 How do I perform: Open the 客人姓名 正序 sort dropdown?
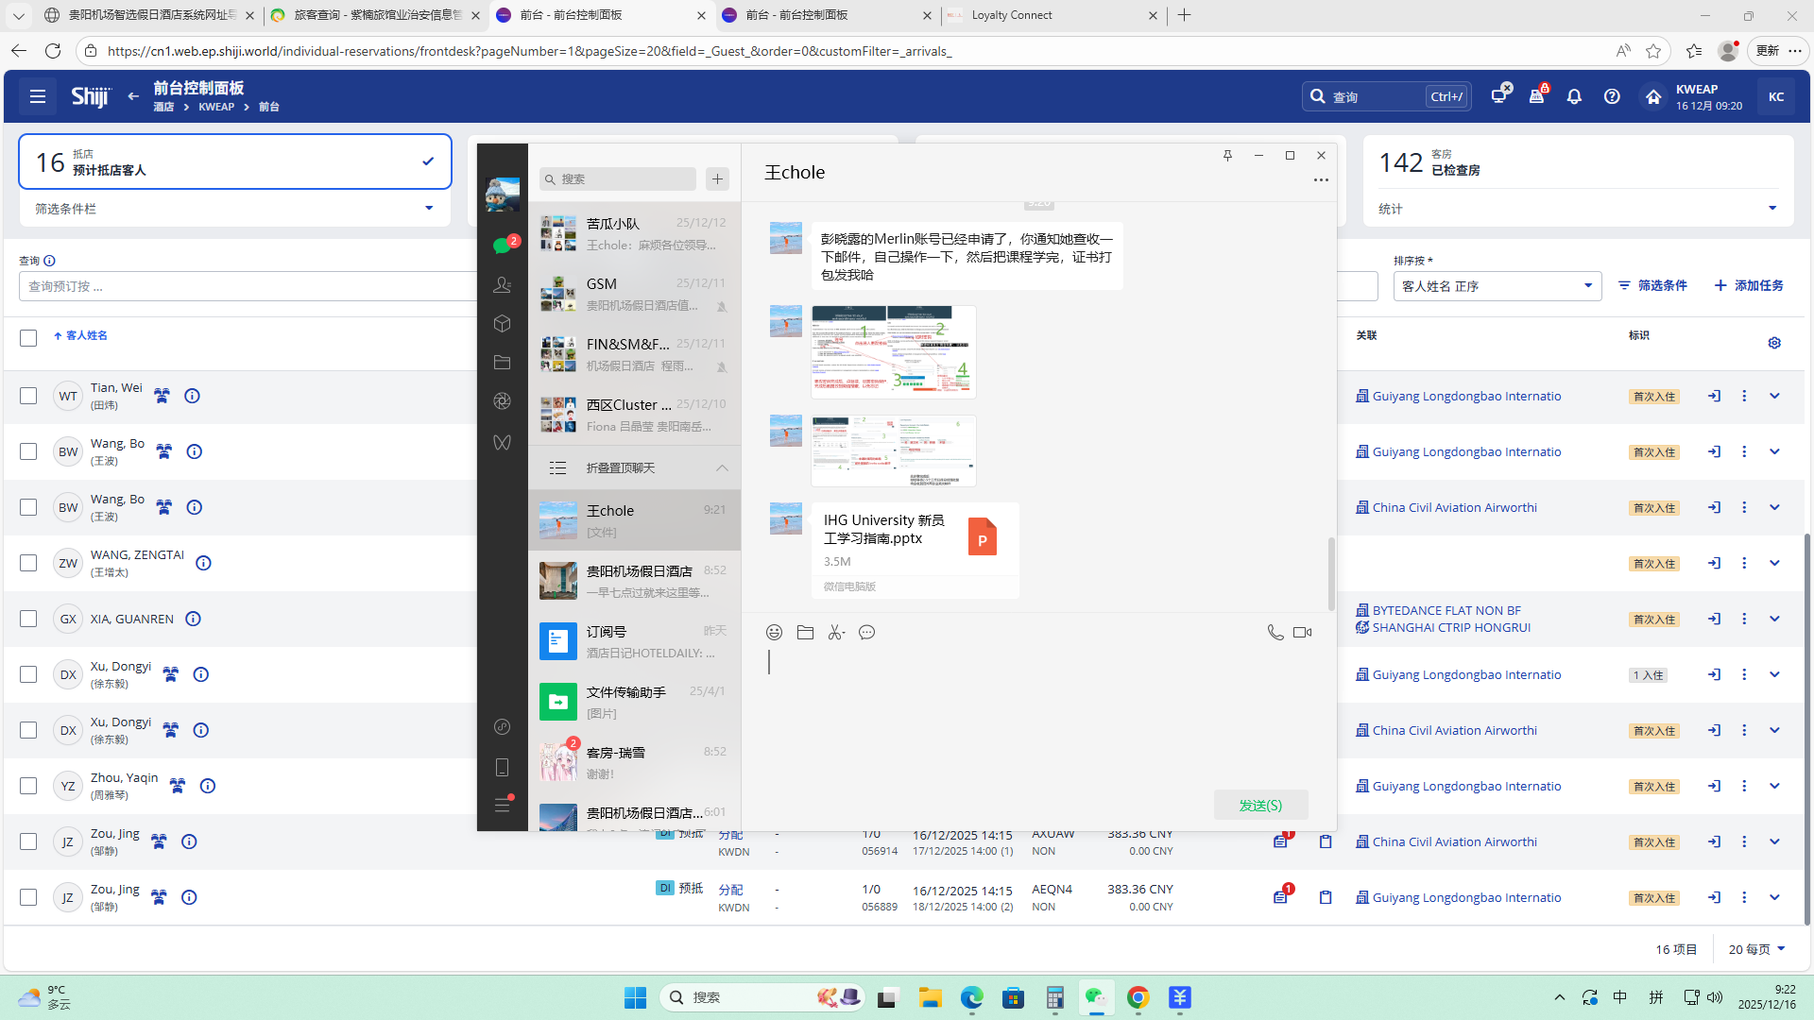pyautogui.click(x=1497, y=286)
